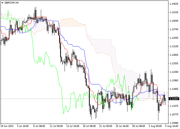This screenshot has width=180, height=129.
Task: Click price level 1.14040 on the scale
Action: (174, 21)
